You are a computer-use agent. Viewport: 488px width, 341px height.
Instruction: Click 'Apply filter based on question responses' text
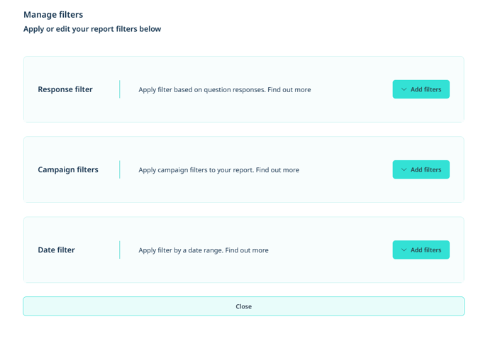click(x=202, y=89)
